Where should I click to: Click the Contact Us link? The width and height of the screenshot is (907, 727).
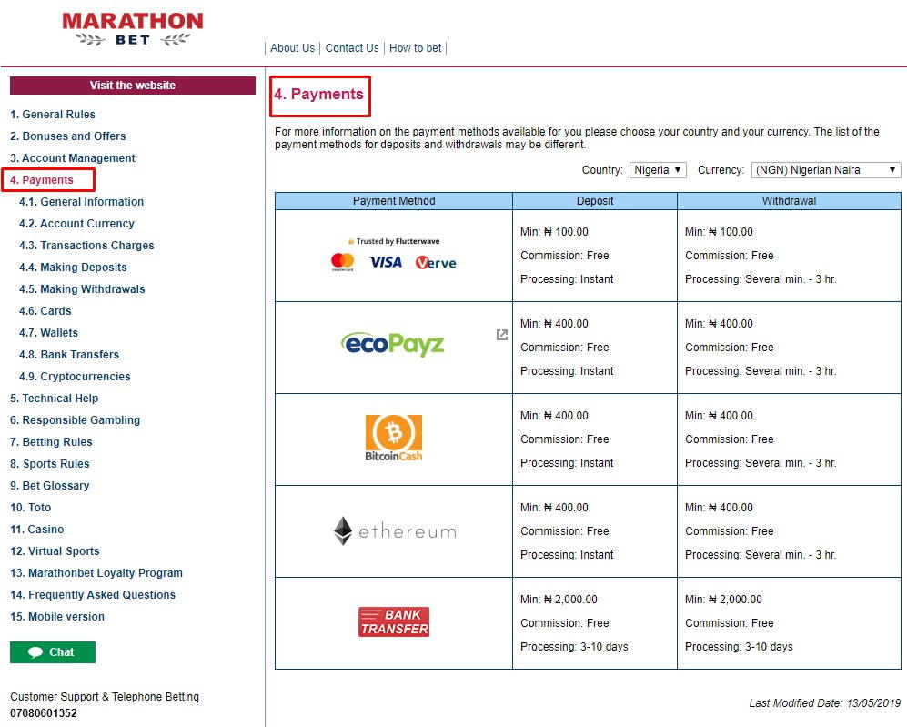click(x=352, y=48)
